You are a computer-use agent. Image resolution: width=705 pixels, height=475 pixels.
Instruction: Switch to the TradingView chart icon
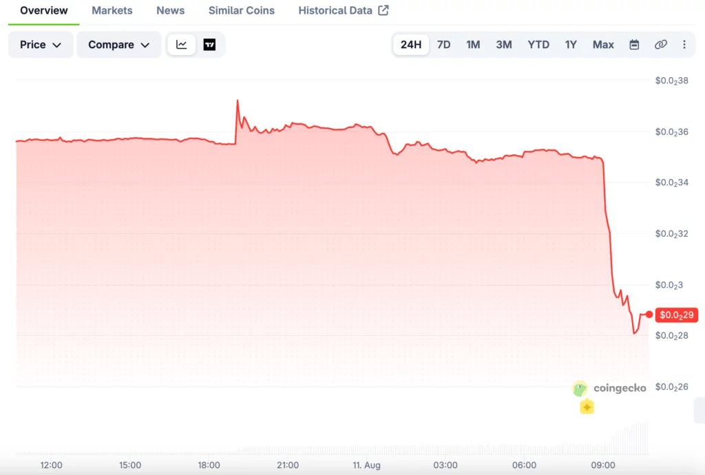[x=209, y=45]
